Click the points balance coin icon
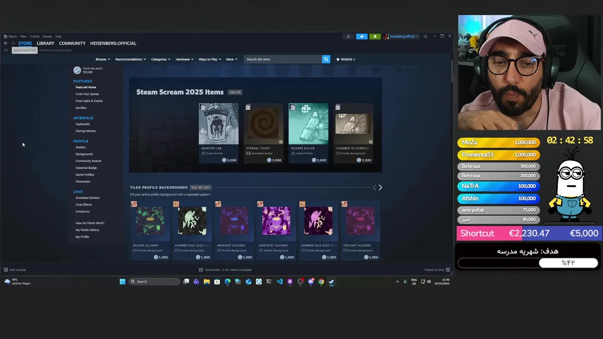This screenshot has width=603, height=339. click(77, 70)
